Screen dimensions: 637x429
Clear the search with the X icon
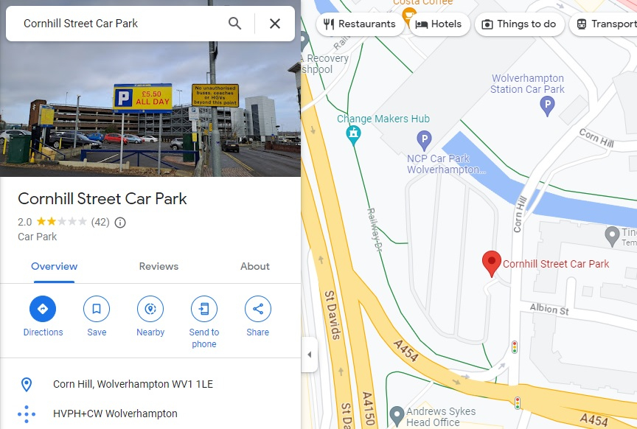(275, 24)
